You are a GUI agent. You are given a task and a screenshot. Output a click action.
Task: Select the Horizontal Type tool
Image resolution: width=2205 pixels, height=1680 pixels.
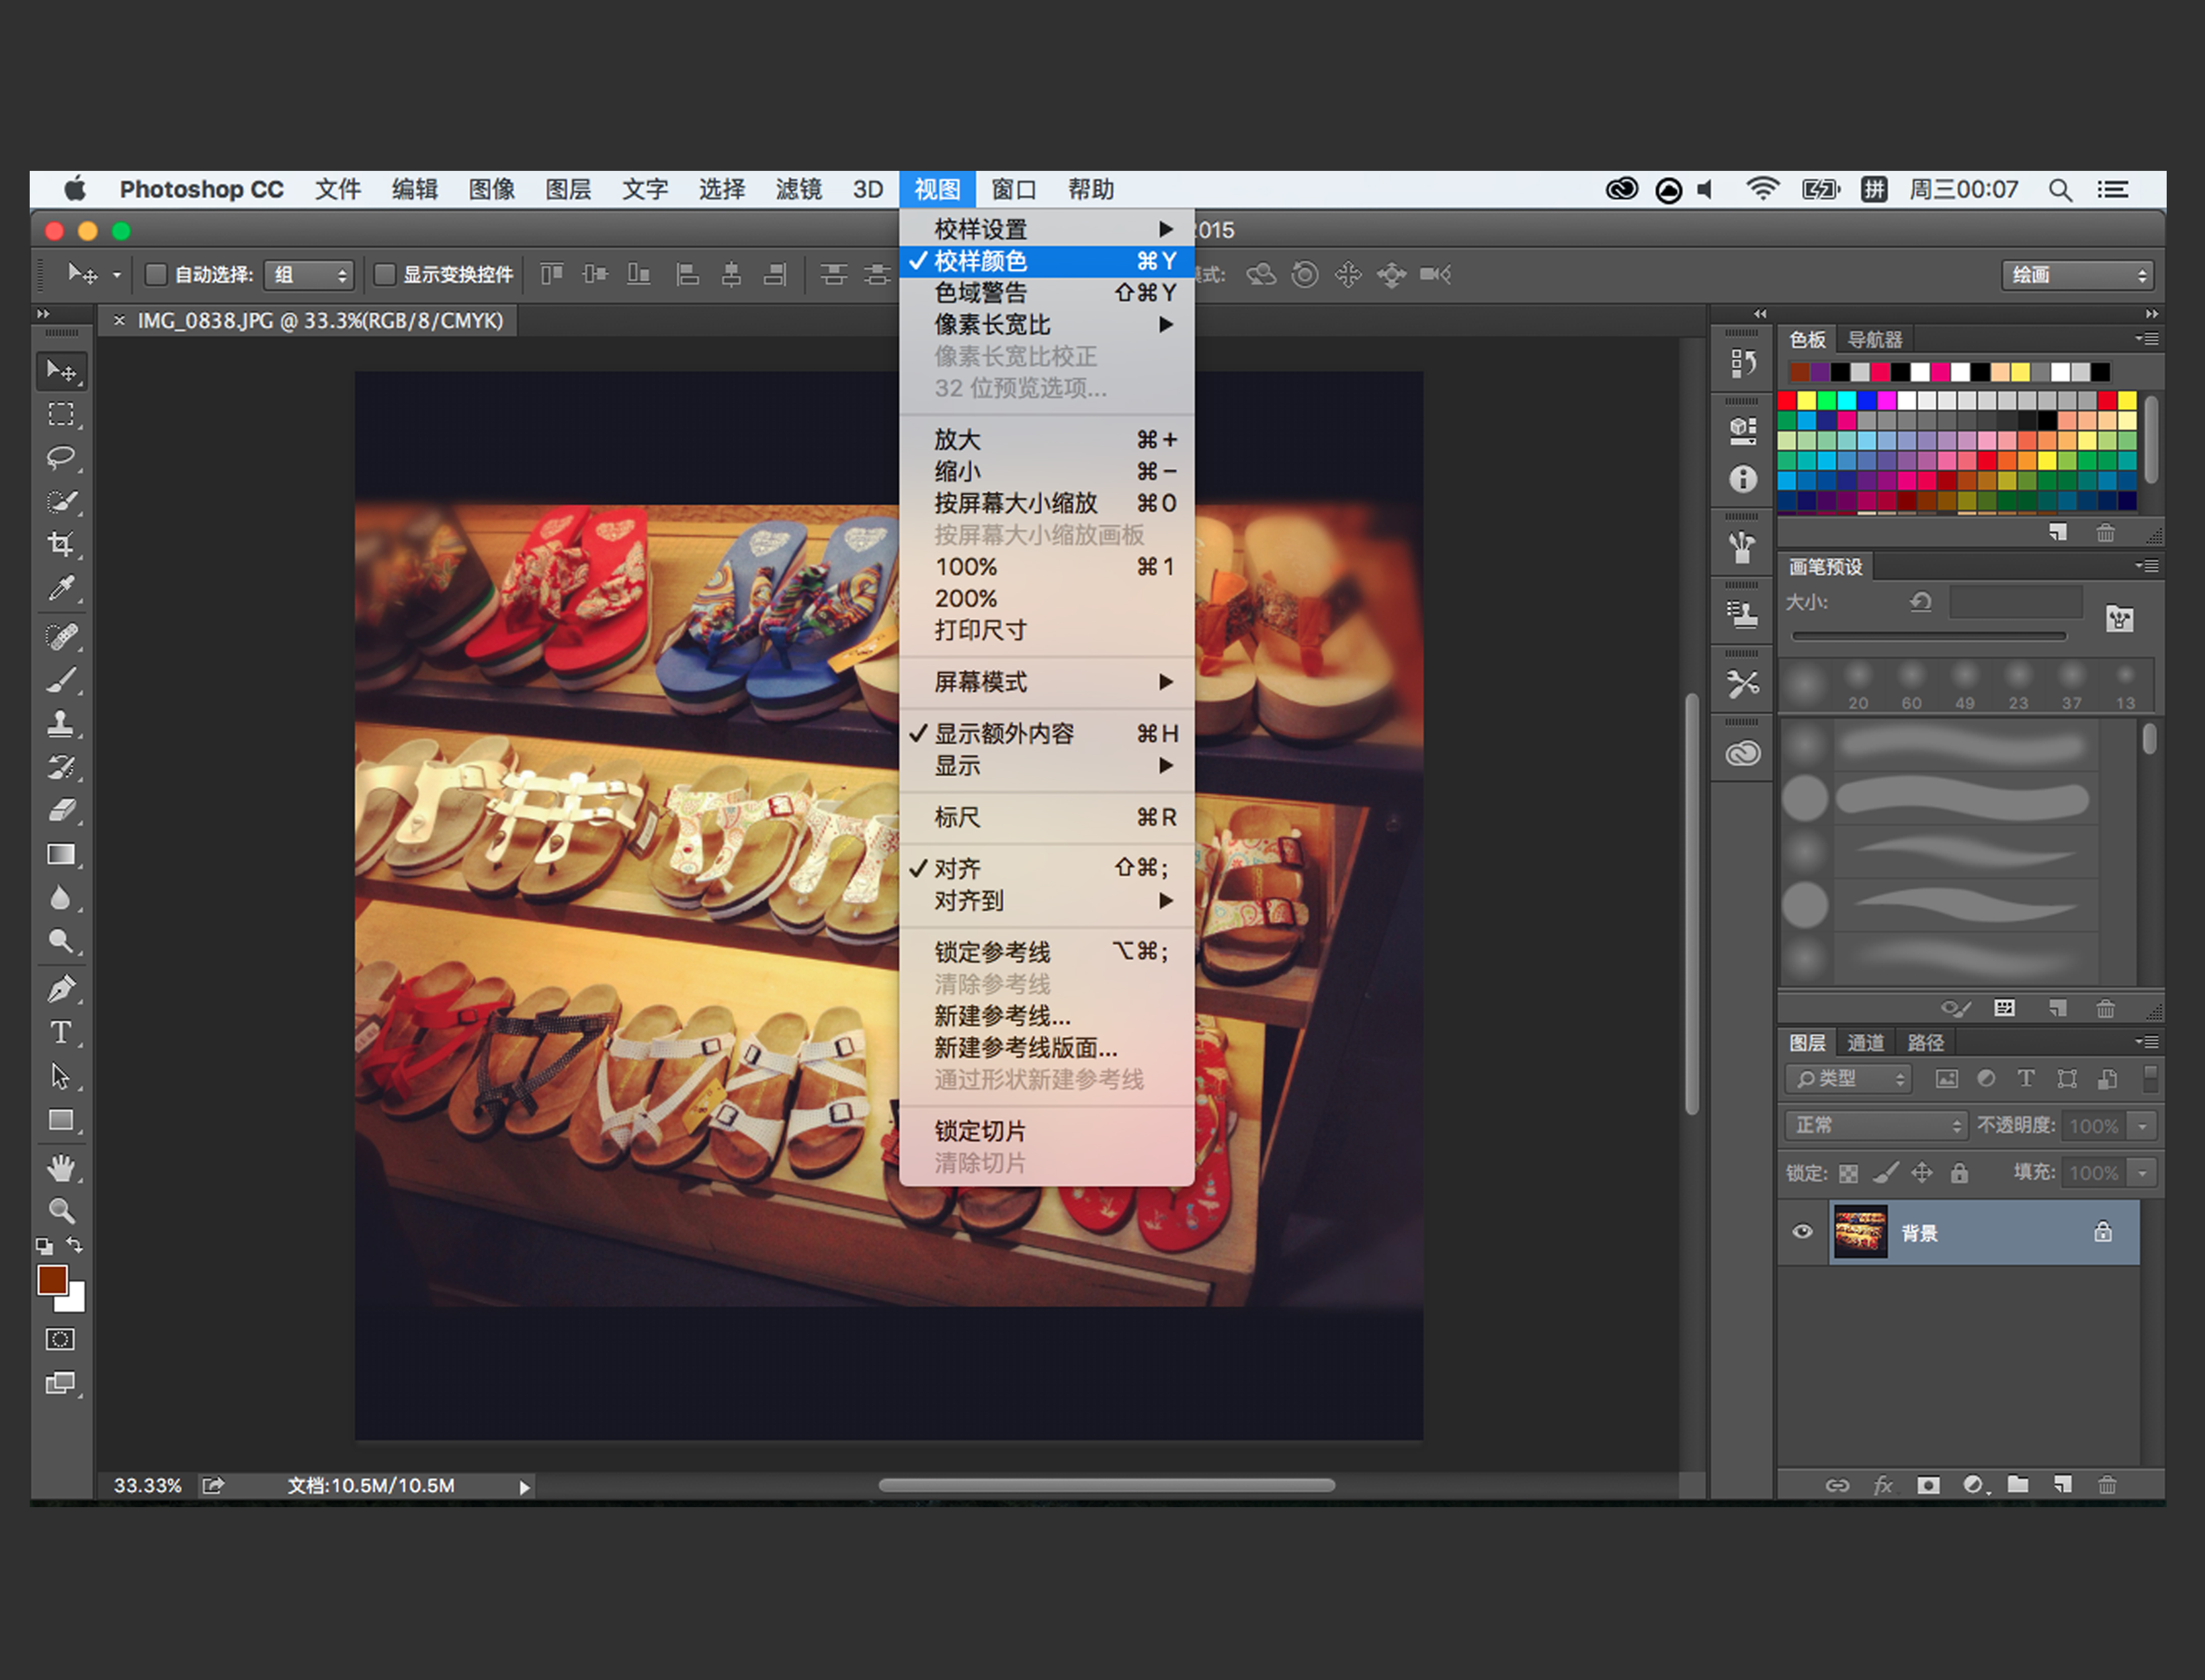coord(61,1032)
